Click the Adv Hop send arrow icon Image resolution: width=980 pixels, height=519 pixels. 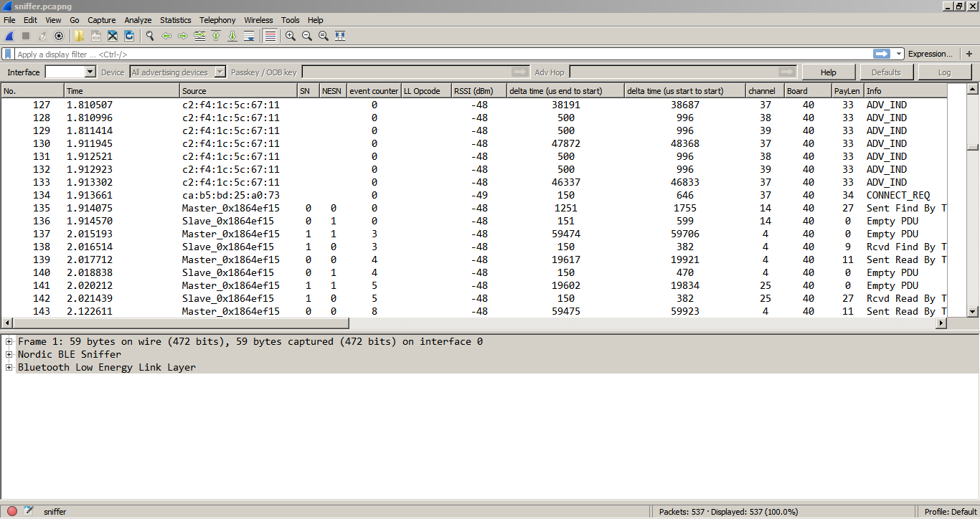[788, 72]
